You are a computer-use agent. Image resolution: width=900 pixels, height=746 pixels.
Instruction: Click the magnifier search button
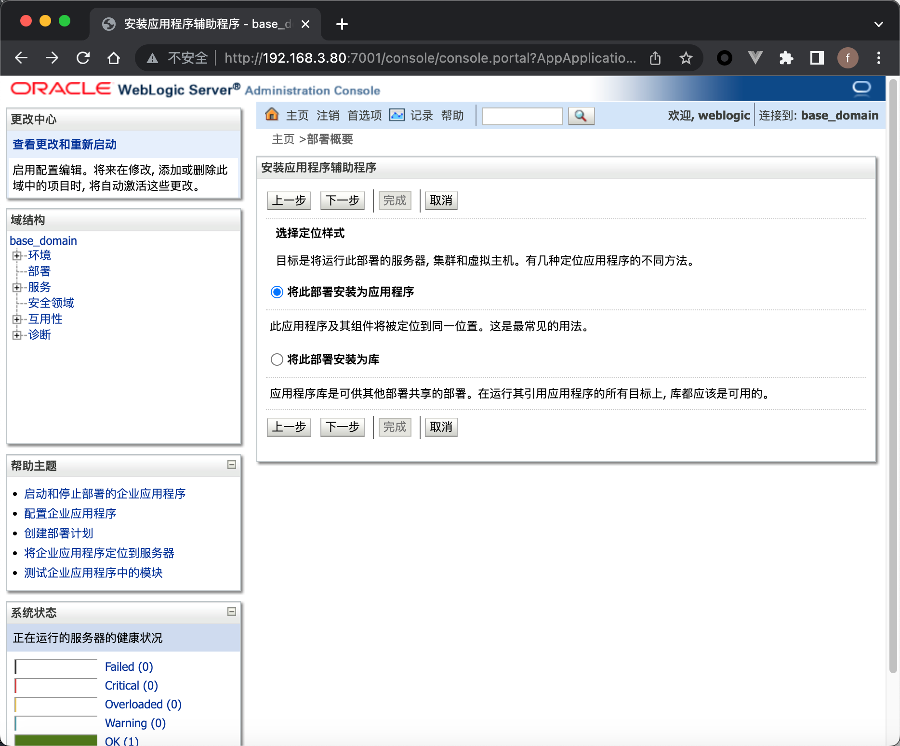point(581,116)
